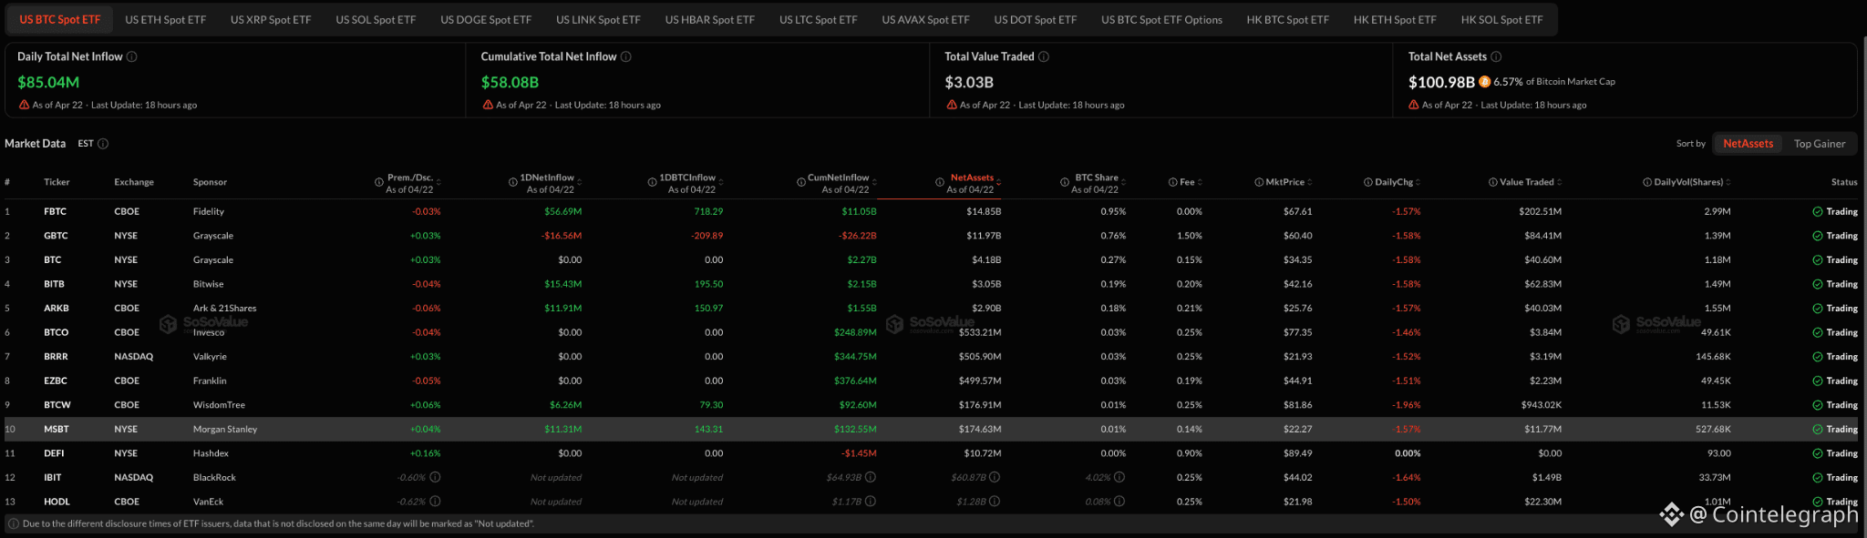Image resolution: width=1867 pixels, height=538 pixels.
Task: Click info icon before Value Traded header
Action: pos(1493,183)
